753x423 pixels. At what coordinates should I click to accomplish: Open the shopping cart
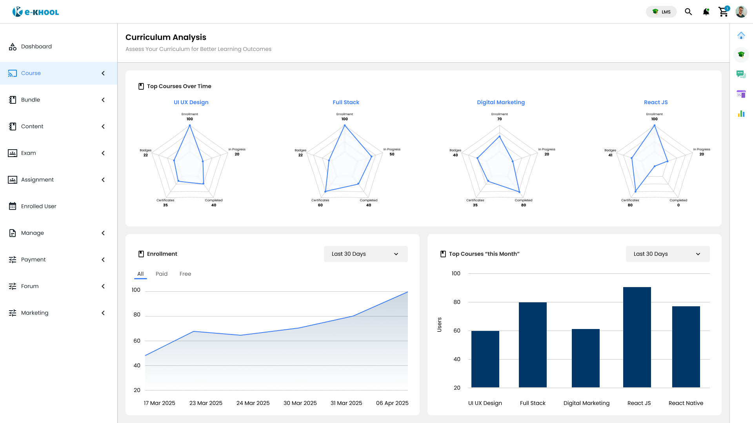(x=723, y=12)
